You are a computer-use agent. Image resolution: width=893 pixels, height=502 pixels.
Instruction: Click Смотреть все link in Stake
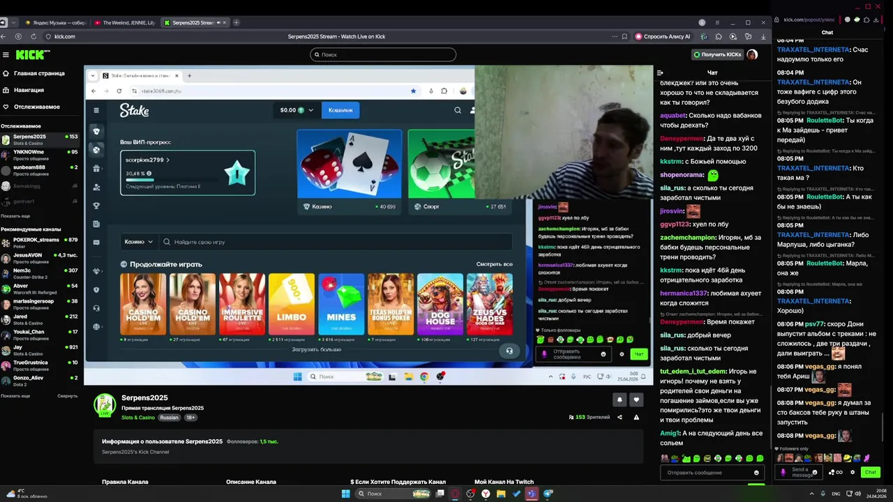point(494,264)
